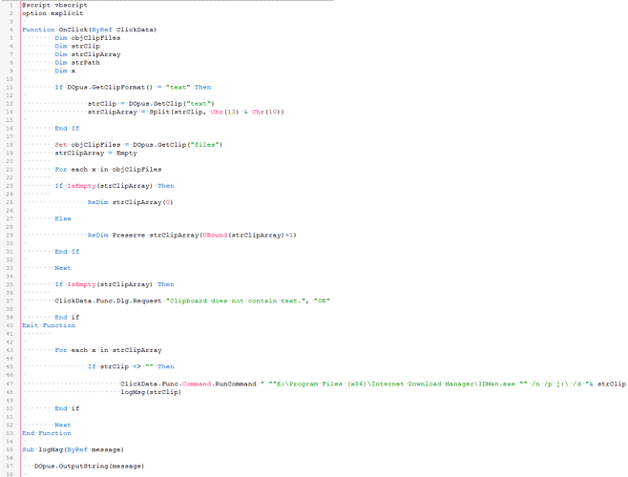628x477 pixels.
Task: Click the 'End Function' line
Action: tap(47, 433)
